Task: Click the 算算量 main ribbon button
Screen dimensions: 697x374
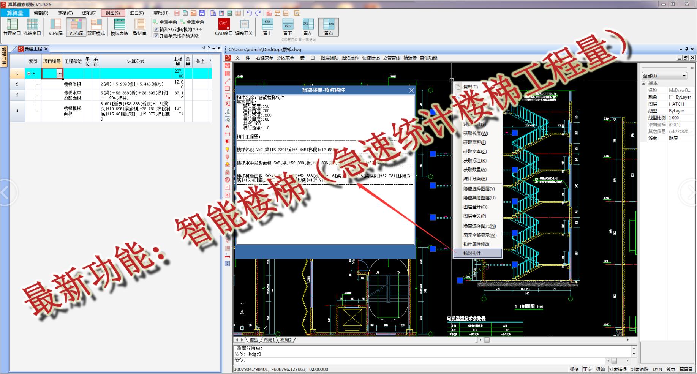Action: [15, 13]
